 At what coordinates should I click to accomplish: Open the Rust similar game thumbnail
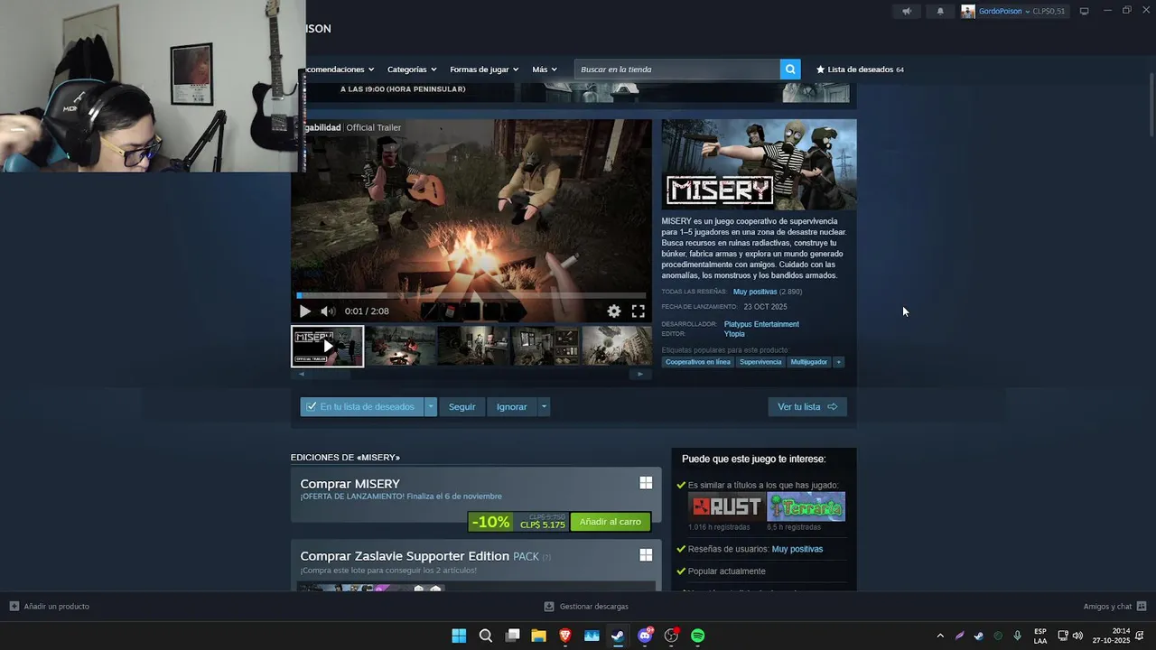(726, 506)
